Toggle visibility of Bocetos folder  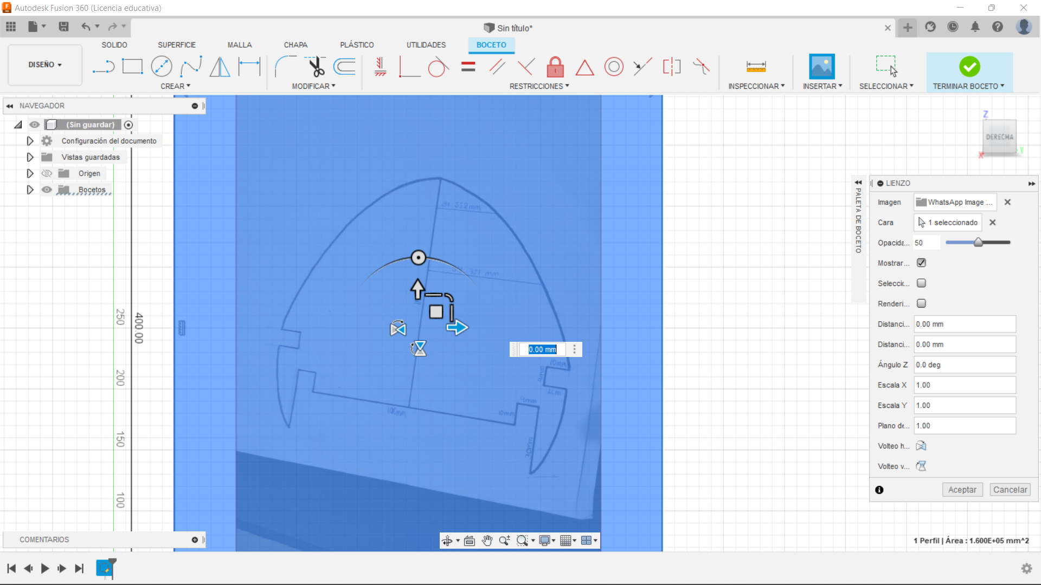click(47, 190)
